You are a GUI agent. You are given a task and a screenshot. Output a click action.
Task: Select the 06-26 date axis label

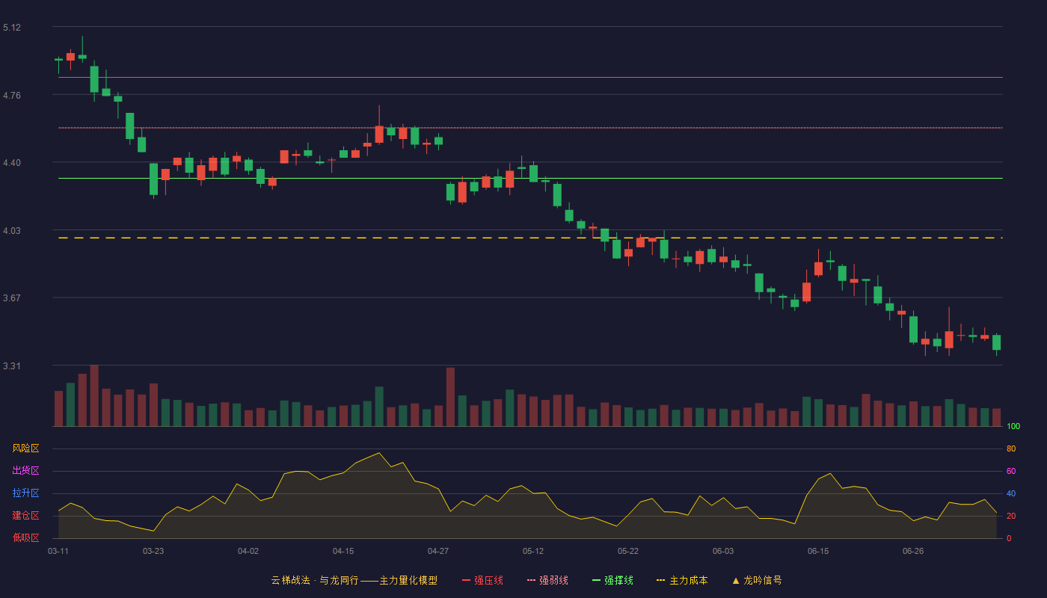click(913, 551)
